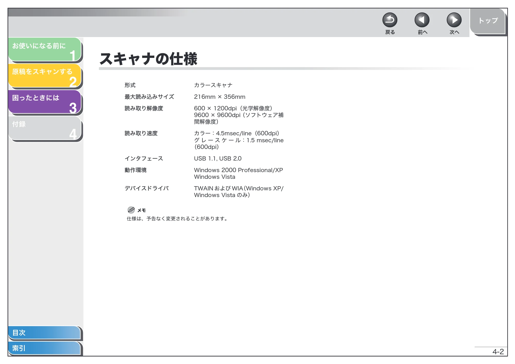The height and width of the screenshot is (364, 515).
Task: Open chapter 1 お使いになる前に tab
Action: click(45, 49)
